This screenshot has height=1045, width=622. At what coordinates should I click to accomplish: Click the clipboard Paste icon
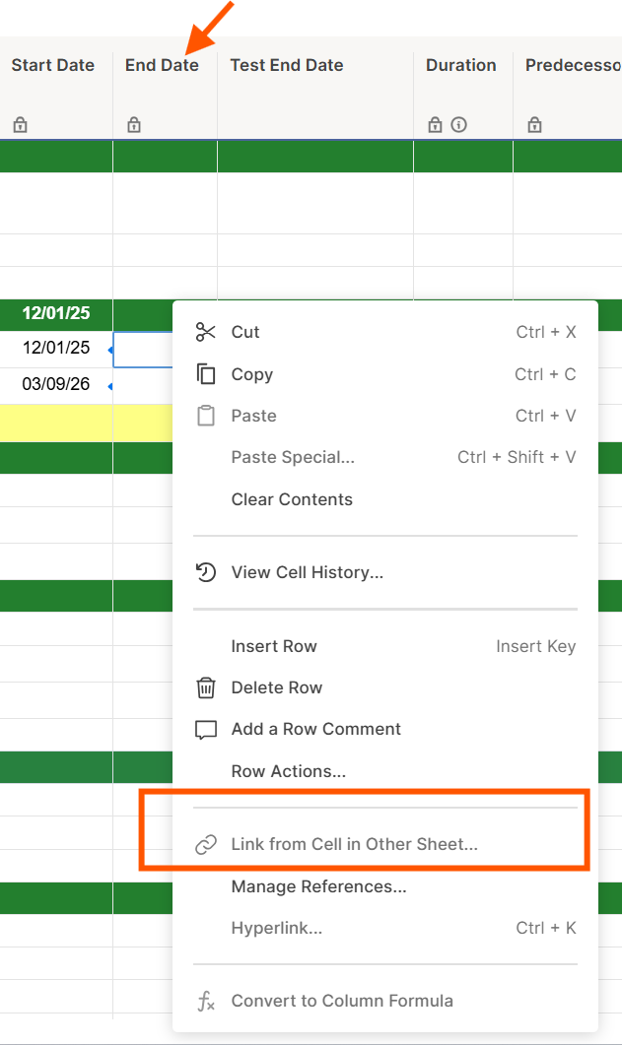[x=206, y=416]
